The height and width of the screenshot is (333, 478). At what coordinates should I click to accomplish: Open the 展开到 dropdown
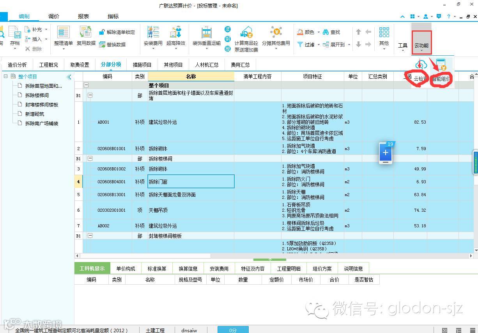click(349, 45)
